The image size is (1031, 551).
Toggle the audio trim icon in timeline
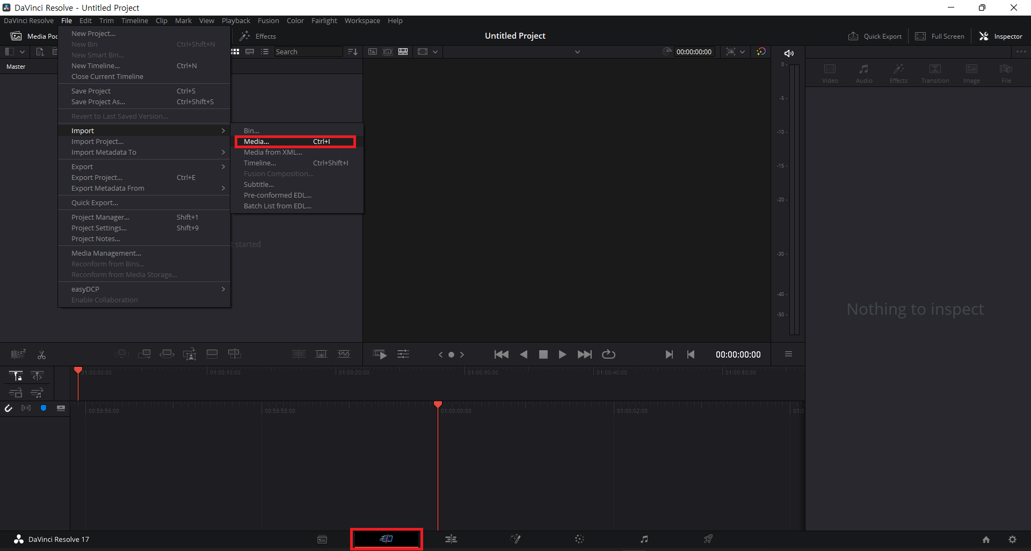coord(26,408)
